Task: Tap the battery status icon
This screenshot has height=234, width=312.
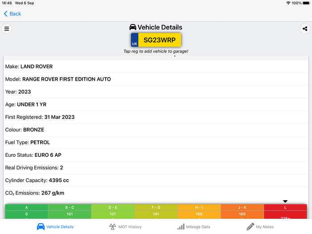Action: [307, 3]
